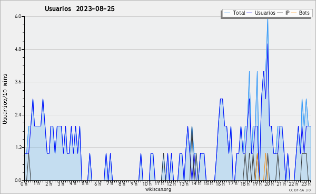Click the orange Bots legend line

(x=294, y=13)
